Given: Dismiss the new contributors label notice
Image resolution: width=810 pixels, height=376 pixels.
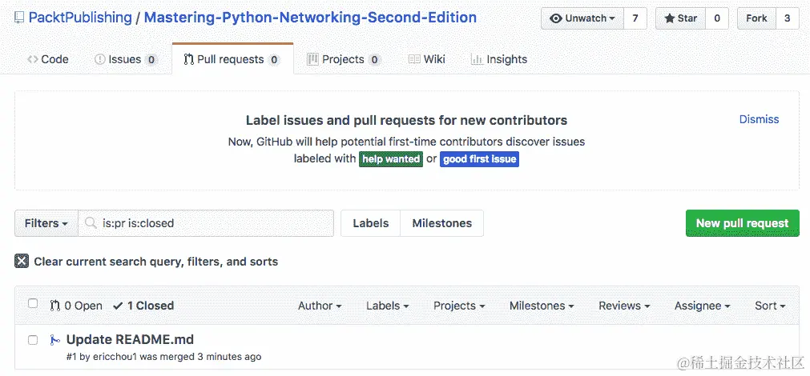Looking at the screenshot, I should pyautogui.click(x=759, y=119).
